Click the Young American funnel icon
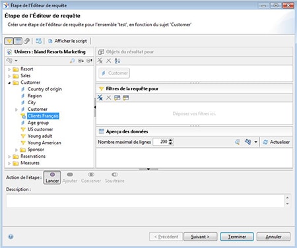 click(x=23, y=142)
